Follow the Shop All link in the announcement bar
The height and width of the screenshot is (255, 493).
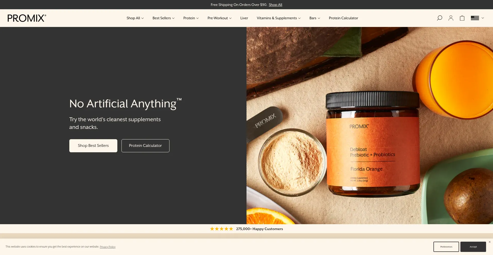pos(276,5)
